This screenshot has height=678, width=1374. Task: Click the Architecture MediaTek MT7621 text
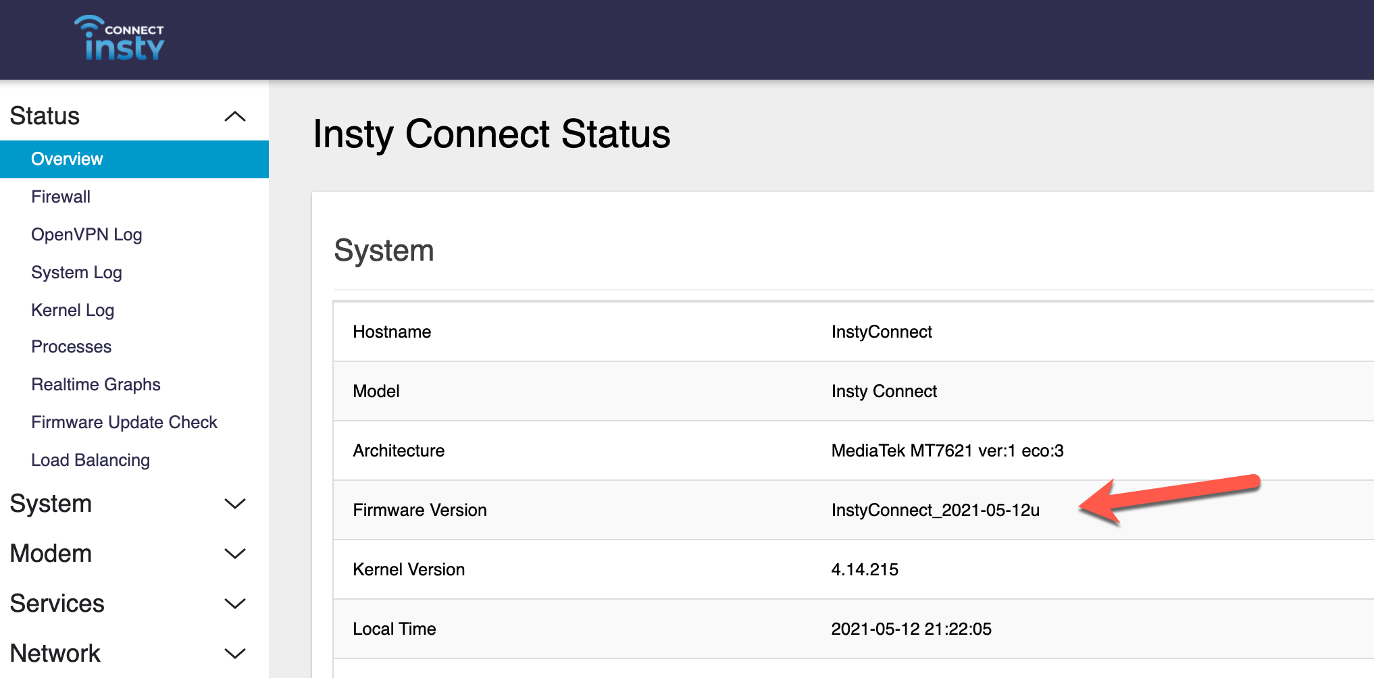[x=946, y=451]
